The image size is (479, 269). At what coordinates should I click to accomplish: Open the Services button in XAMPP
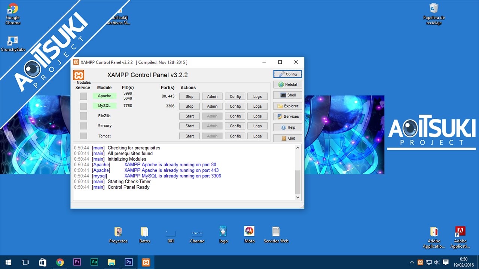(x=287, y=117)
